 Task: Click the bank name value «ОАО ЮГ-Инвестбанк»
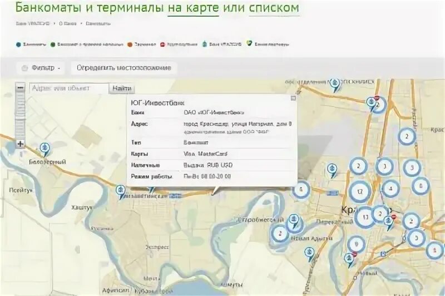(214, 112)
